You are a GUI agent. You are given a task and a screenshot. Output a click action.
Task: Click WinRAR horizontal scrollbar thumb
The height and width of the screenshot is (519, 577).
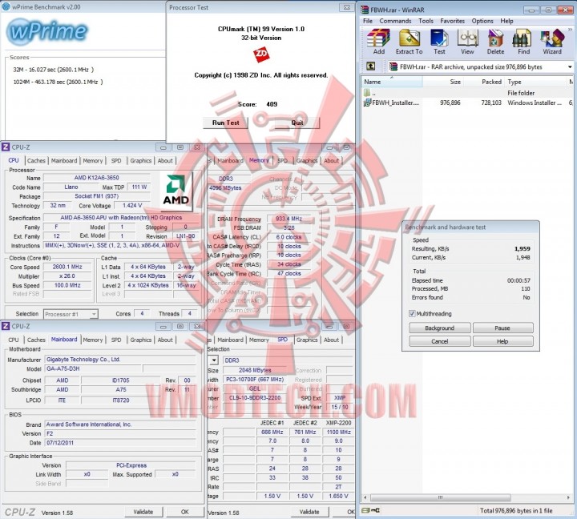click(440, 497)
